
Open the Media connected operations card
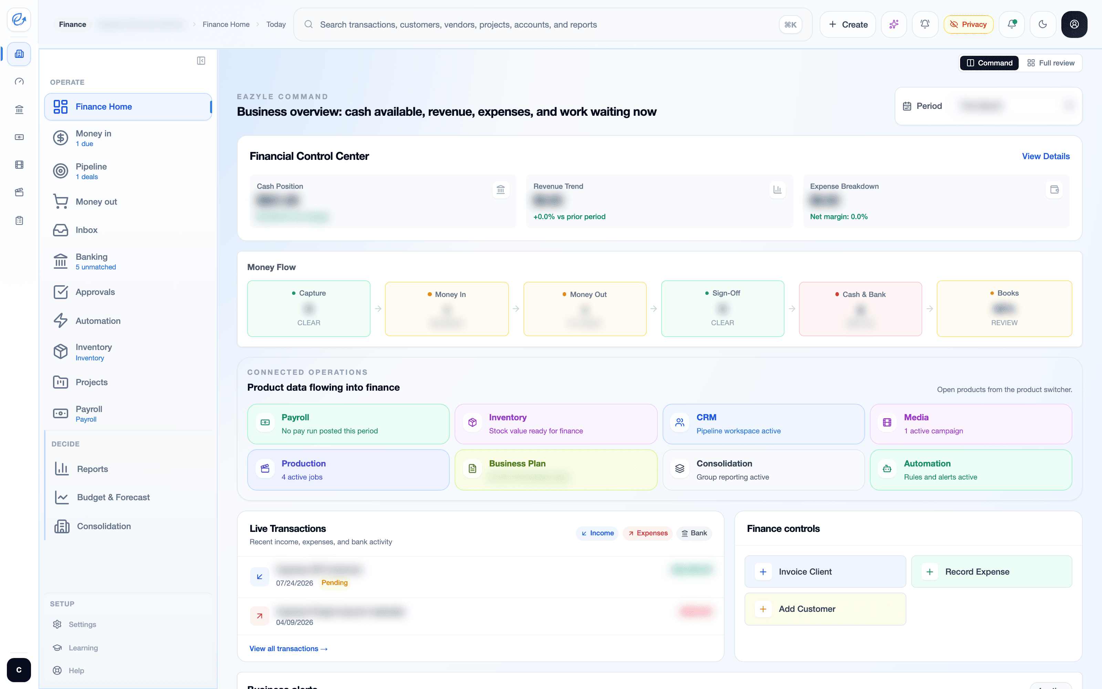pyautogui.click(x=971, y=424)
